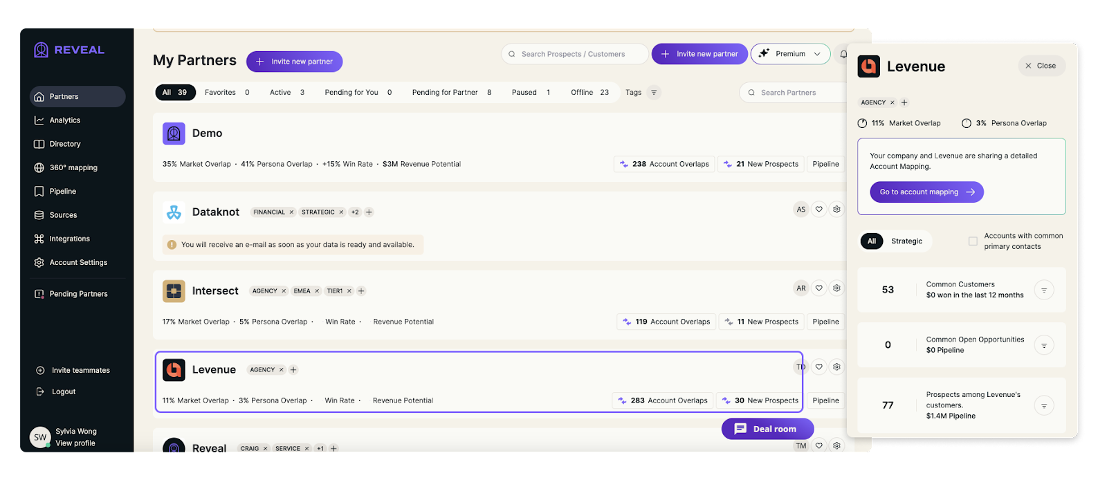Open the Deal room
The image size is (1107, 480).
[x=767, y=429]
